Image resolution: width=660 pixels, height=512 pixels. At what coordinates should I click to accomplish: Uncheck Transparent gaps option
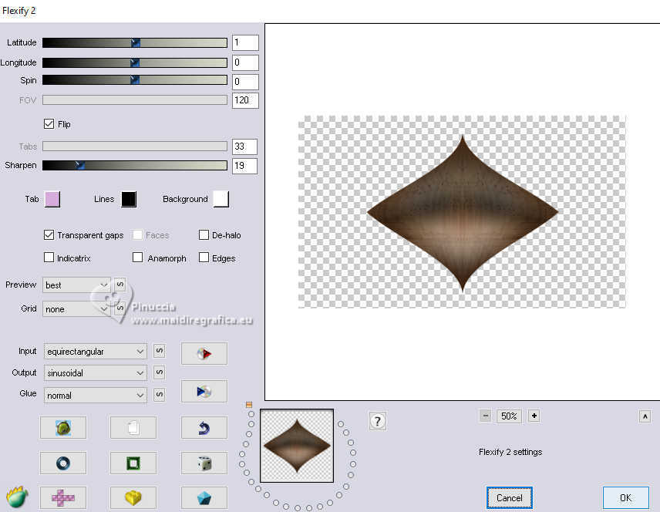click(49, 235)
